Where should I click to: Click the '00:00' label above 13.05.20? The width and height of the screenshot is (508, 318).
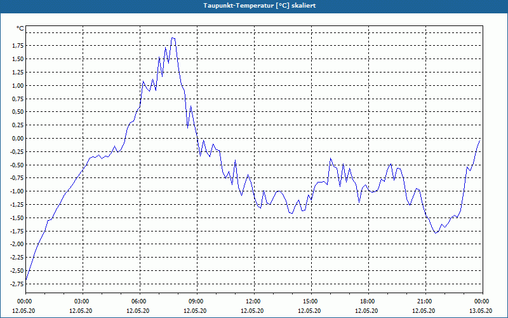483,301
